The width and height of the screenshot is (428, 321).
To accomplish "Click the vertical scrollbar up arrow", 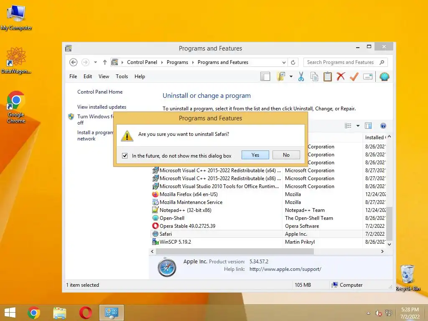I will (x=390, y=137).
